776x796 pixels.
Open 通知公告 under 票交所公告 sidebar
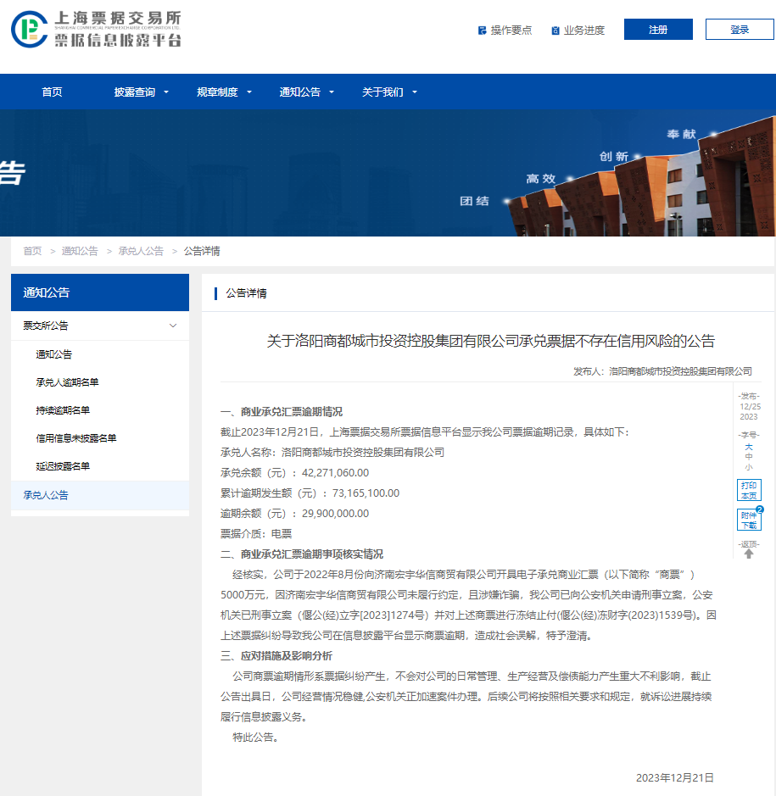[53, 354]
